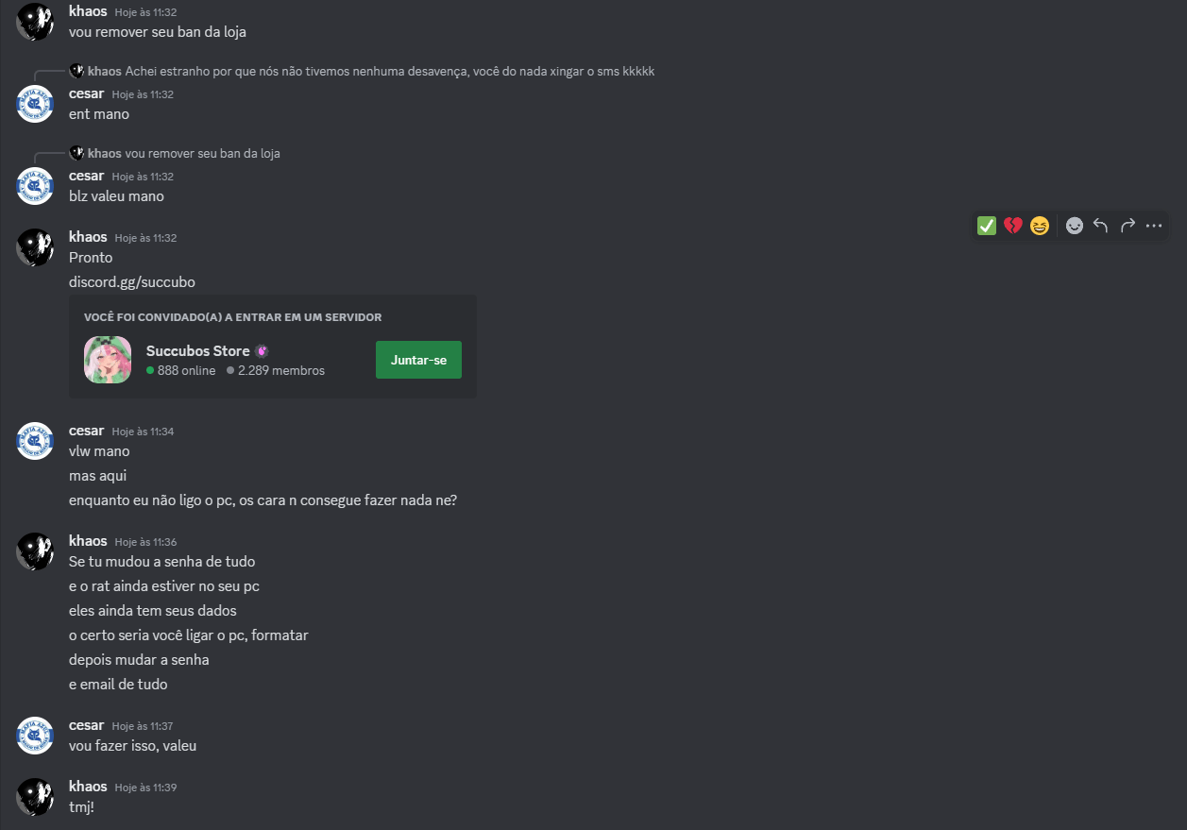Jump to replied message 'vou remover seu ban'
1187x830 pixels.
(202, 153)
